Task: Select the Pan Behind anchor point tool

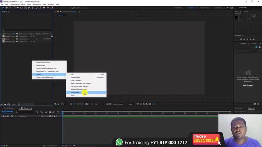Action: (x=21, y=8)
